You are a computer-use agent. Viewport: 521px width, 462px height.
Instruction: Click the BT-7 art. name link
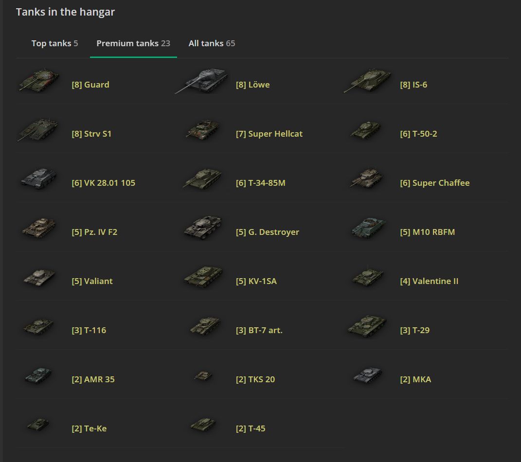[259, 330]
